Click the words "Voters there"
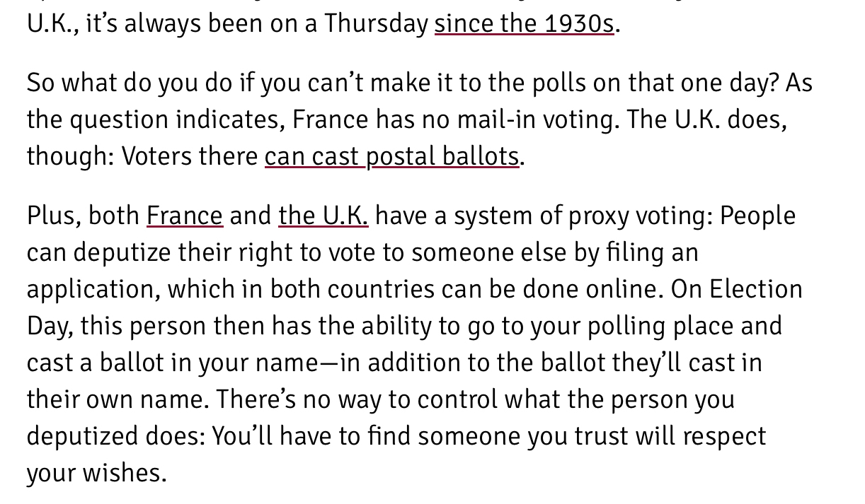The image size is (865, 504). point(189,156)
